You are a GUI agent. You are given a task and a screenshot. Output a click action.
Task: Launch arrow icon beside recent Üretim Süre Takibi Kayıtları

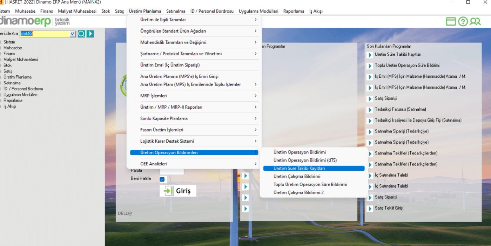(x=370, y=55)
